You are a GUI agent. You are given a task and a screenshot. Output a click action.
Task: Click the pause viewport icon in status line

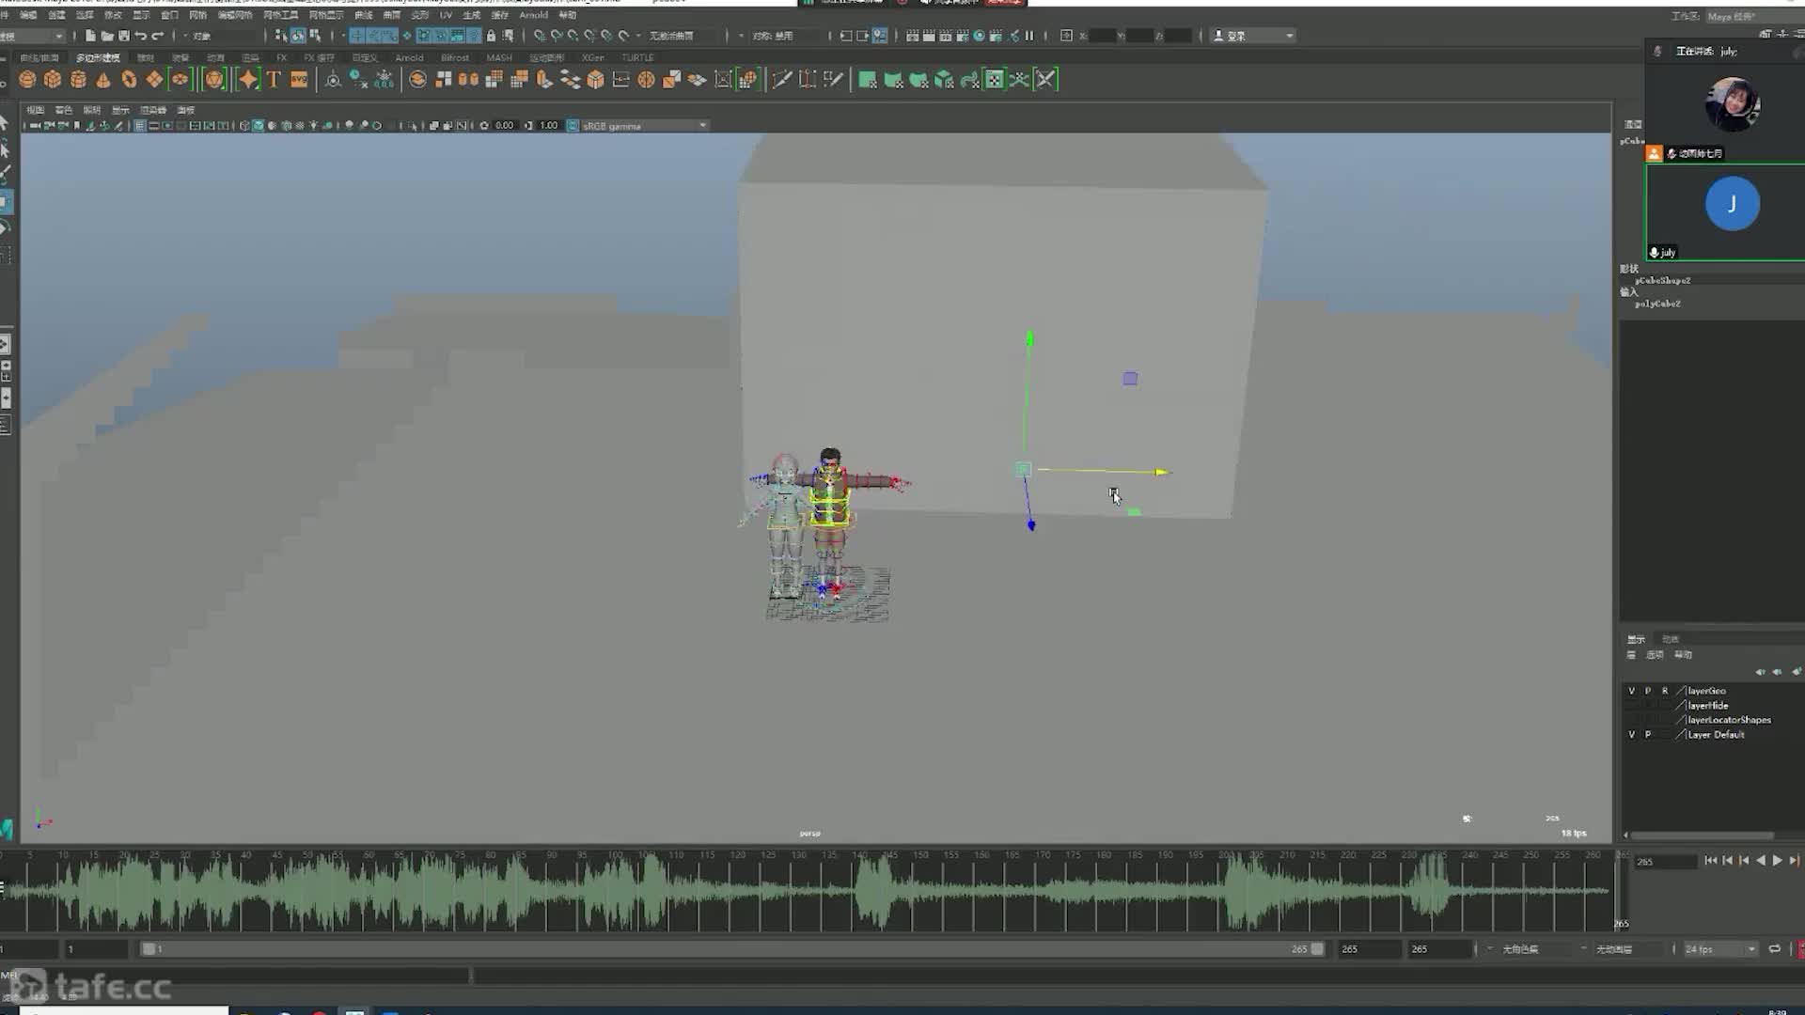1029,36
